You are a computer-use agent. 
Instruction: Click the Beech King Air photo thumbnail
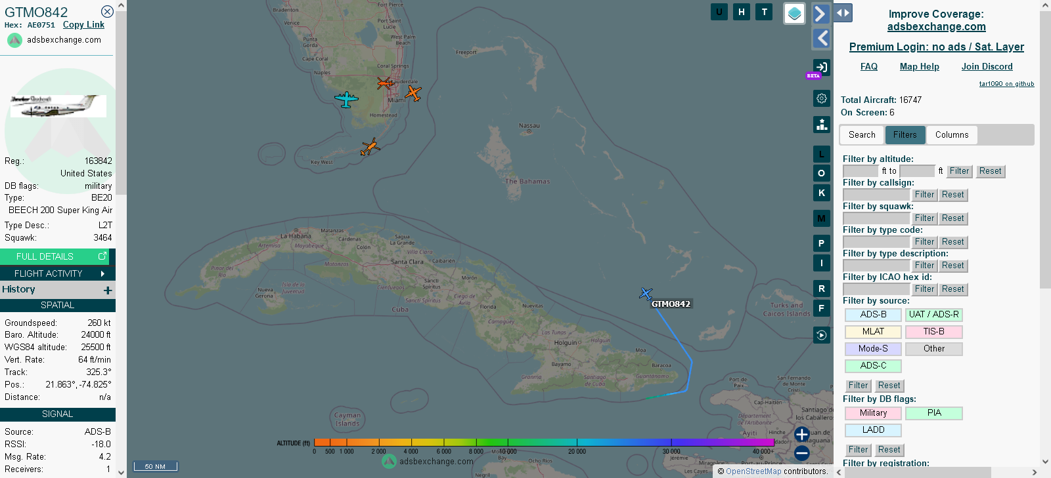(x=58, y=106)
